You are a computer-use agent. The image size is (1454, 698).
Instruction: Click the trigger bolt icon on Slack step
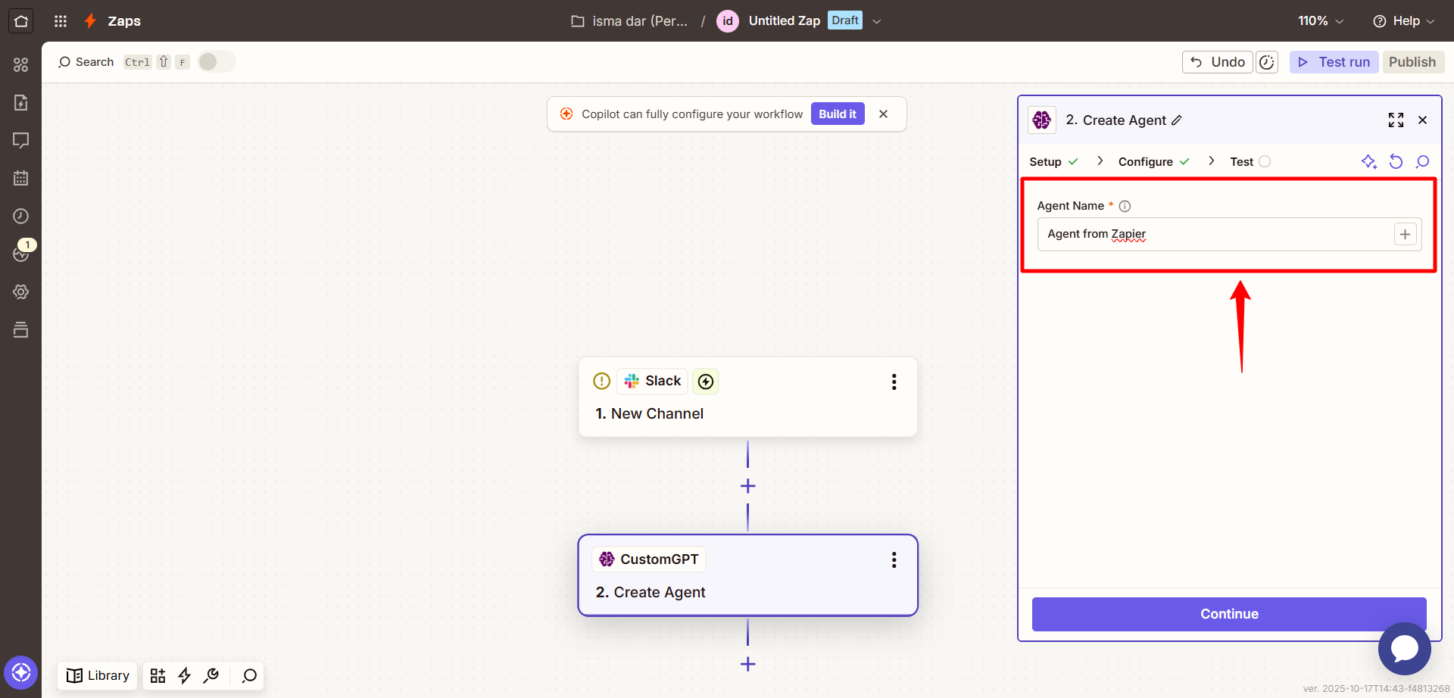coord(706,382)
